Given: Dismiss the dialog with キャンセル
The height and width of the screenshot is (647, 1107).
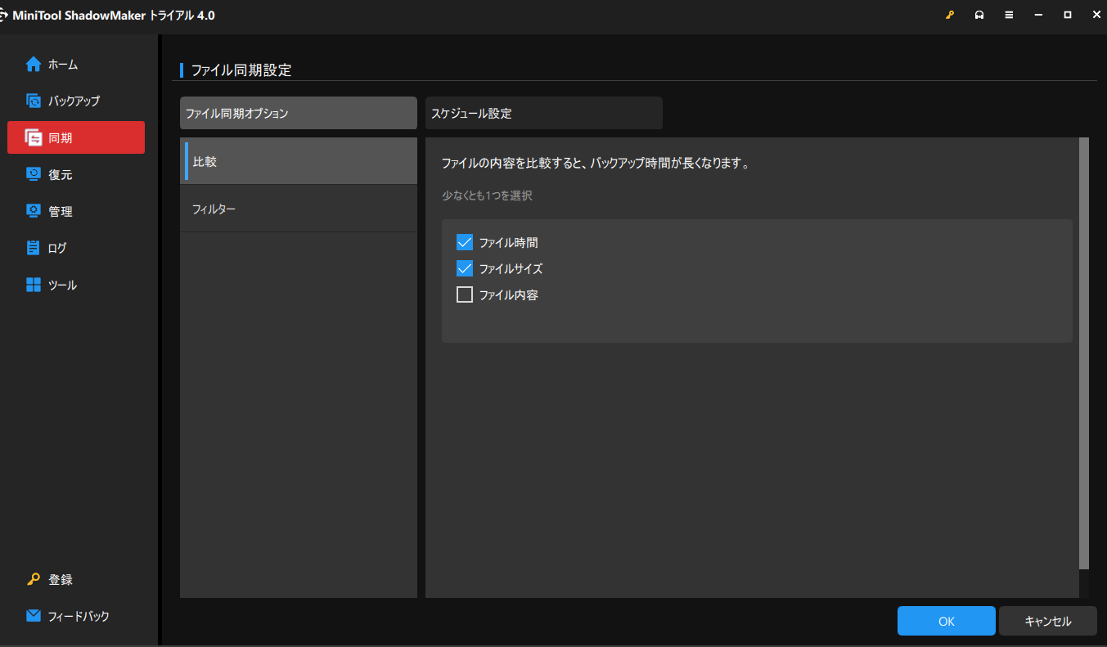Looking at the screenshot, I should point(1048,621).
